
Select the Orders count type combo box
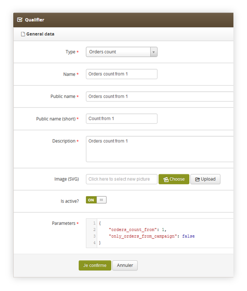(122, 52)
